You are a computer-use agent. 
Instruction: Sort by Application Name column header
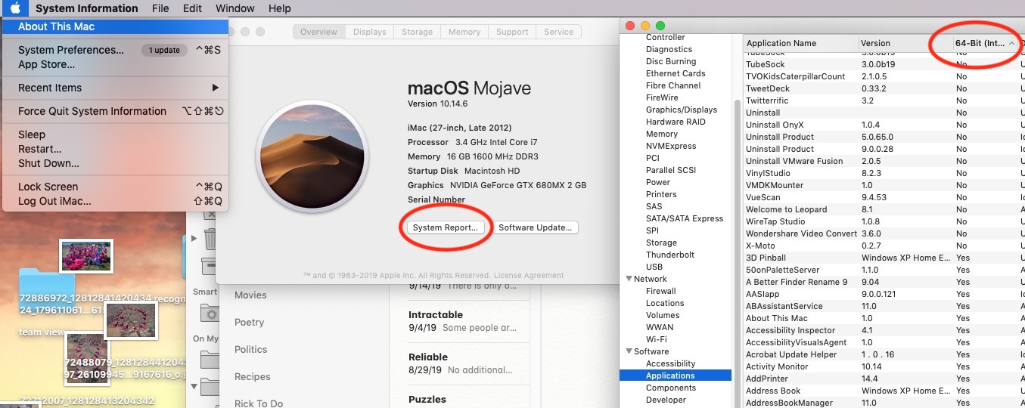point(800,43)
